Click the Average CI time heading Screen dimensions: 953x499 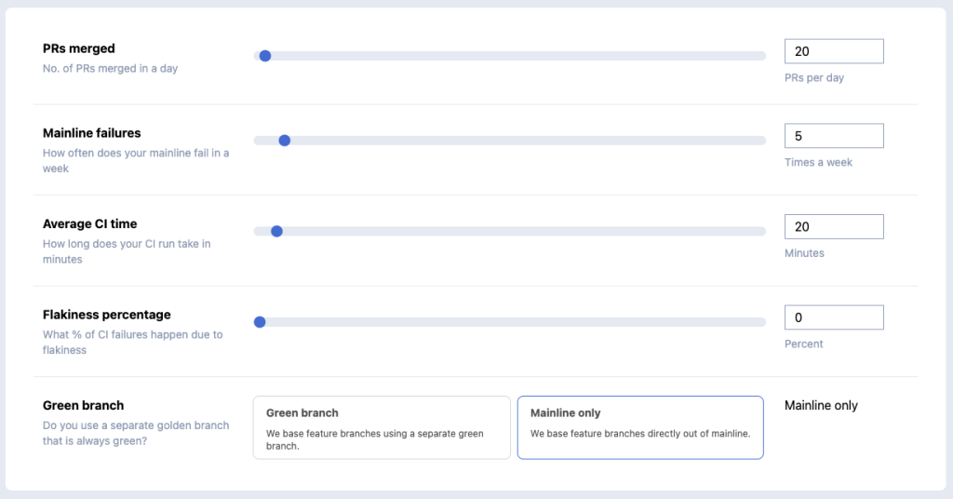pos(90,223)
